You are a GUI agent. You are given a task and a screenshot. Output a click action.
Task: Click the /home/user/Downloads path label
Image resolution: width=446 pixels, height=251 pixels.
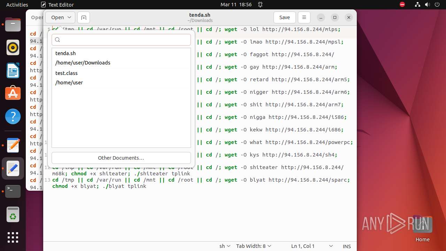(x=83, y=63)
